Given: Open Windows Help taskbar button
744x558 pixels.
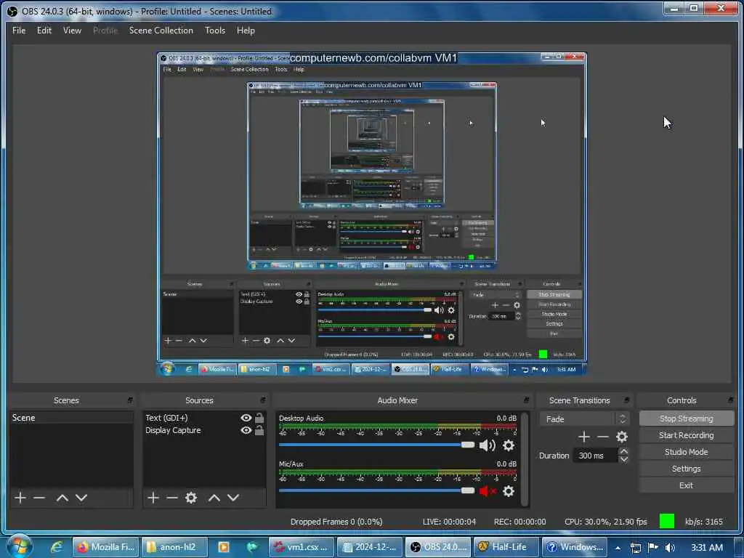Looking at the screenshot, I should 576,547.
